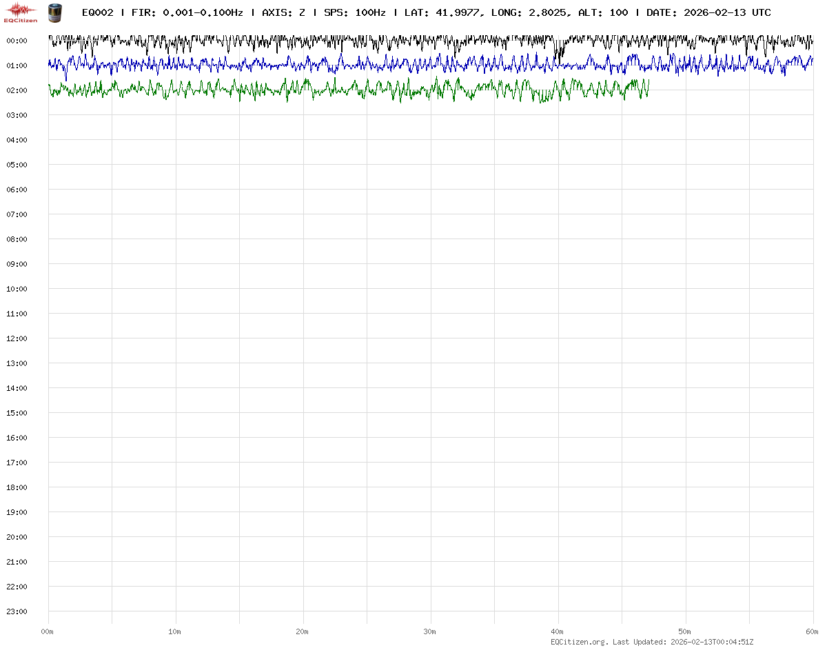Screen dimensions: 827x648
Task: Click the 23:00 row time label
Action: tap(17, 611)
